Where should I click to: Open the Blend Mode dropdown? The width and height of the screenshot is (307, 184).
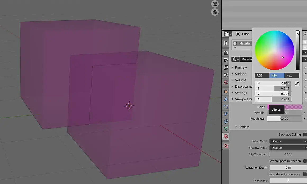tap(288, 141)
